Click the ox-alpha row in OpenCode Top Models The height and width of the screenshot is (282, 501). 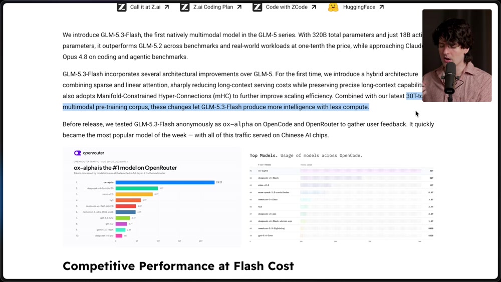(342, 171)
